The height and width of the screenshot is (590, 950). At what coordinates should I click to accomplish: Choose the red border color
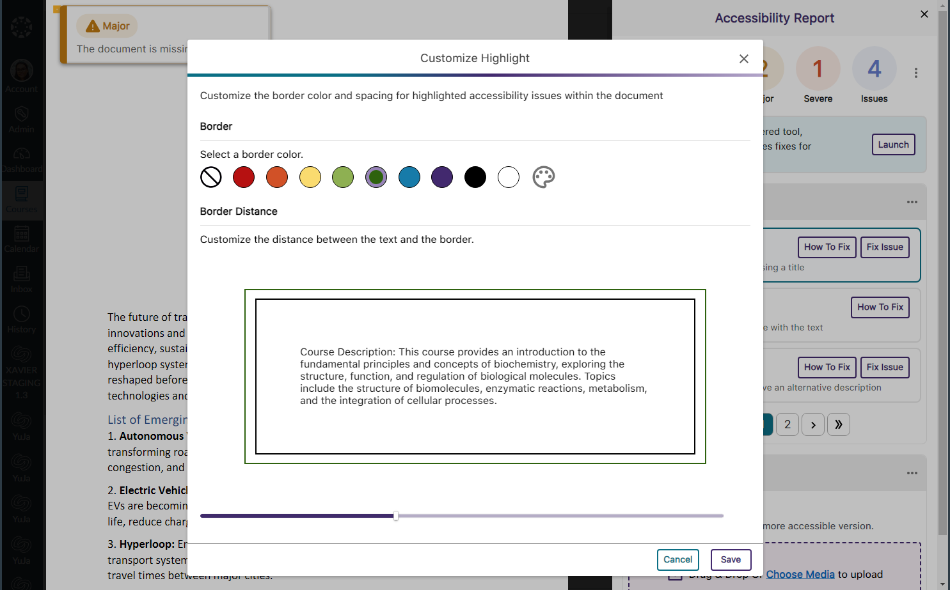click(244, 177)
